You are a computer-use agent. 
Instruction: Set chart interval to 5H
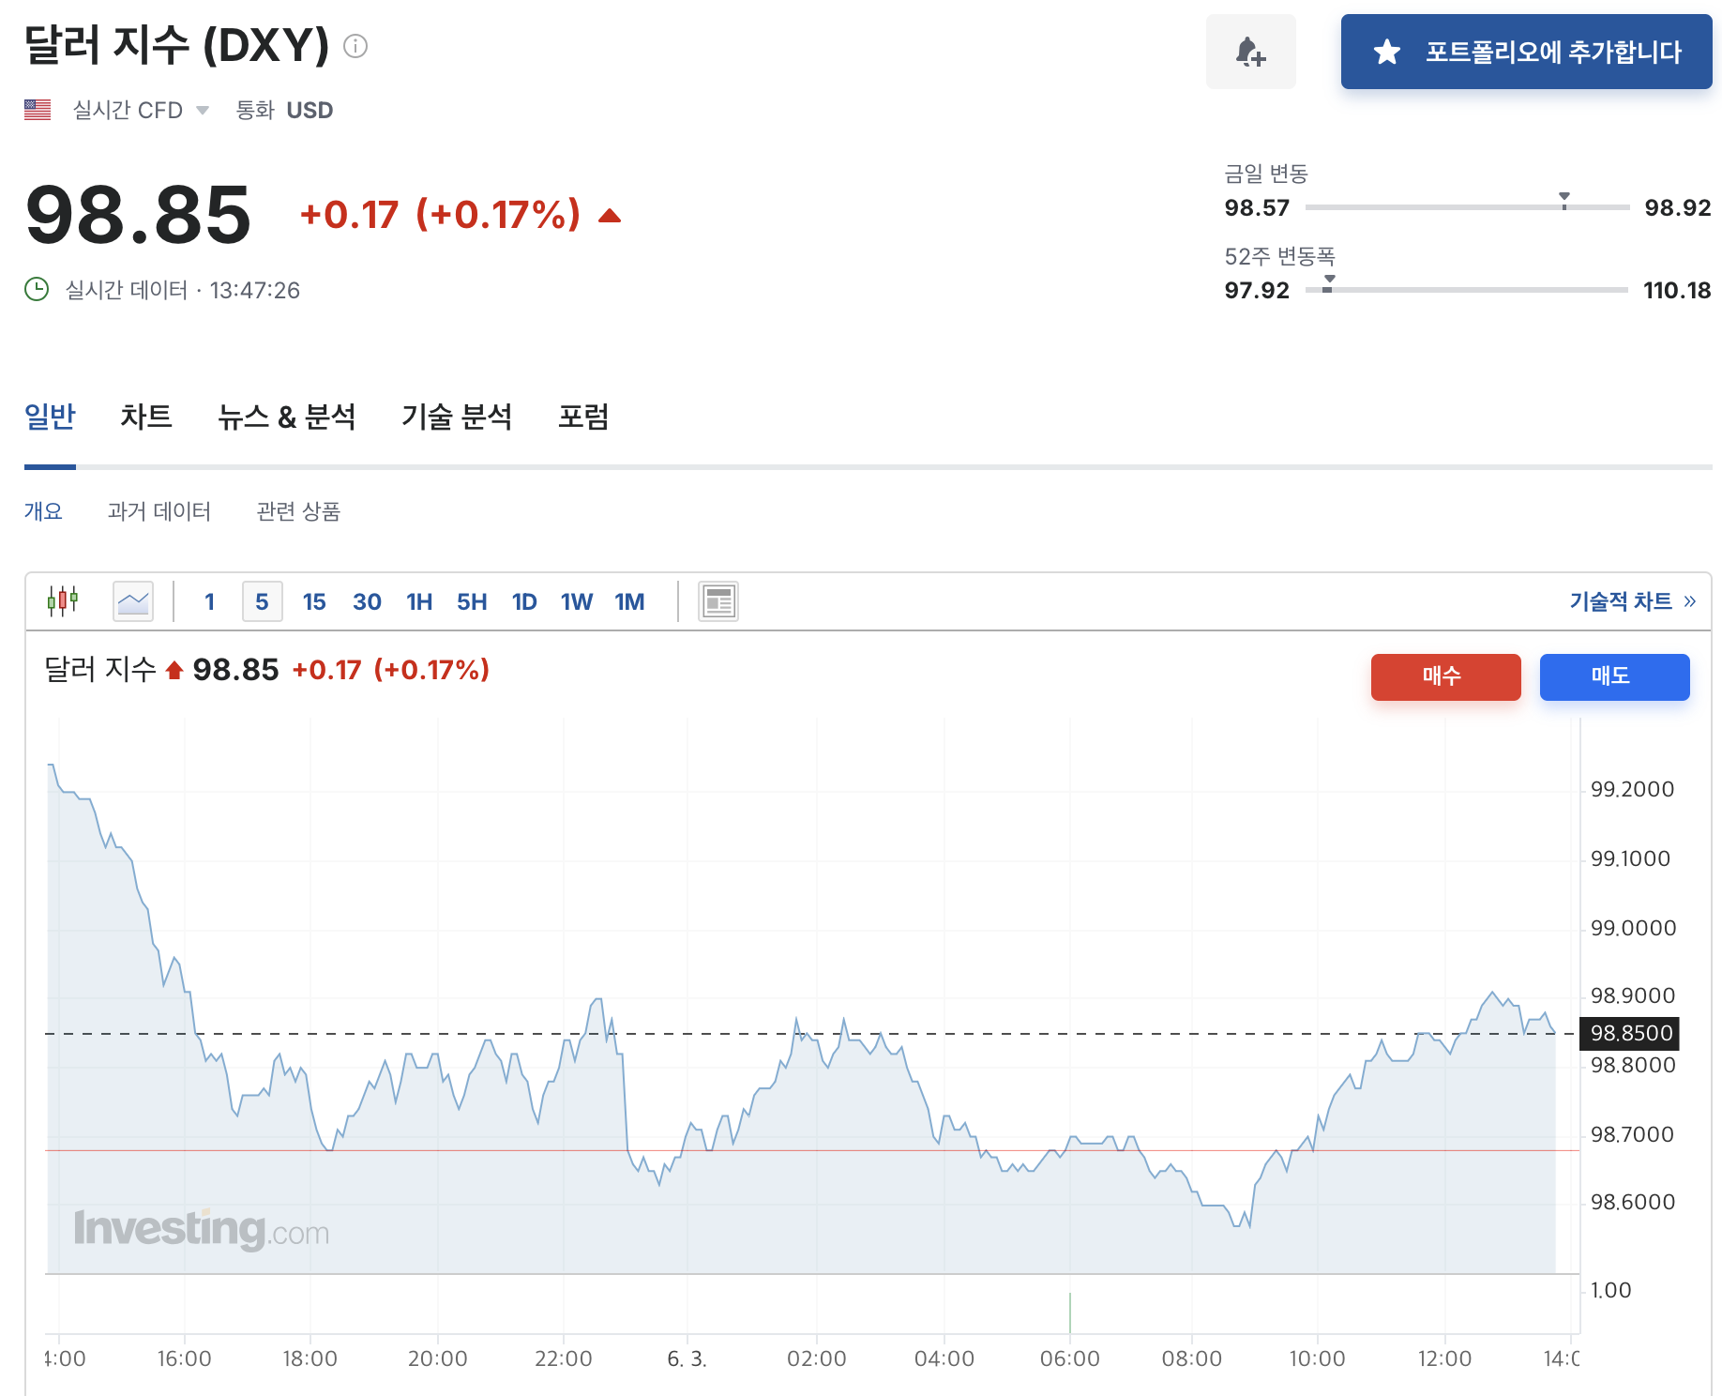[472, 601]
